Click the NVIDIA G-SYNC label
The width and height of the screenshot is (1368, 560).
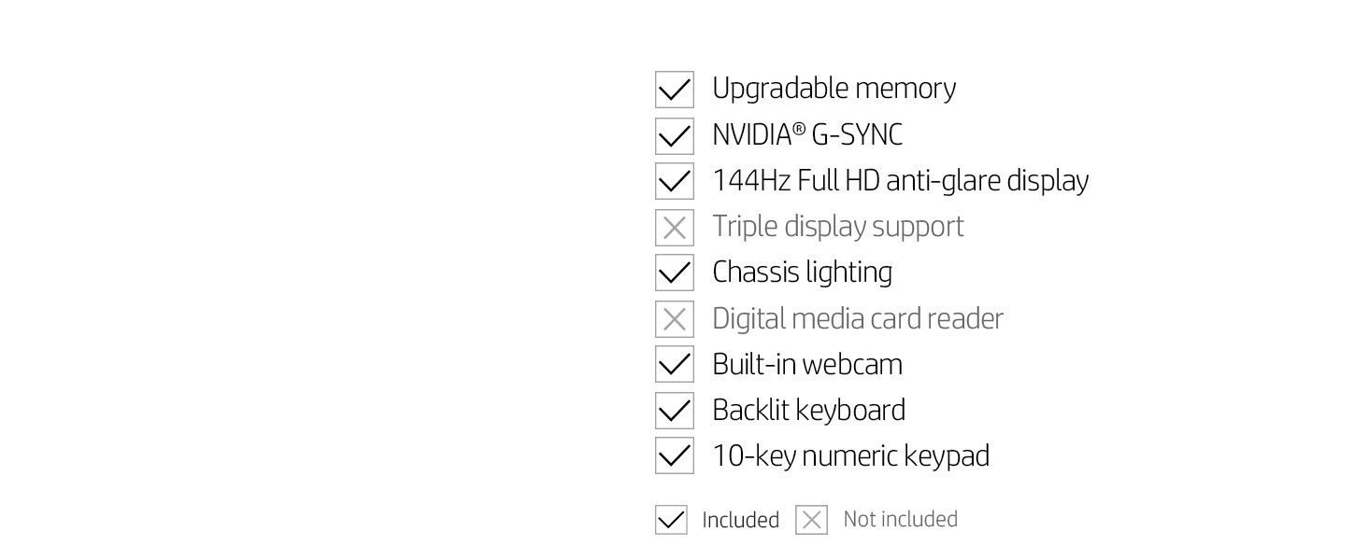tap(806, 135)
